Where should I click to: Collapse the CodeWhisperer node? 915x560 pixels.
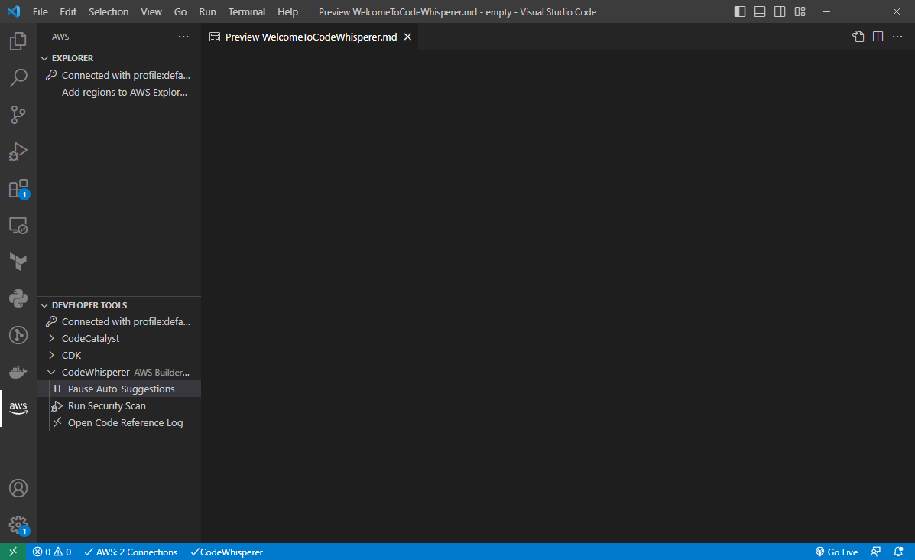51,373
